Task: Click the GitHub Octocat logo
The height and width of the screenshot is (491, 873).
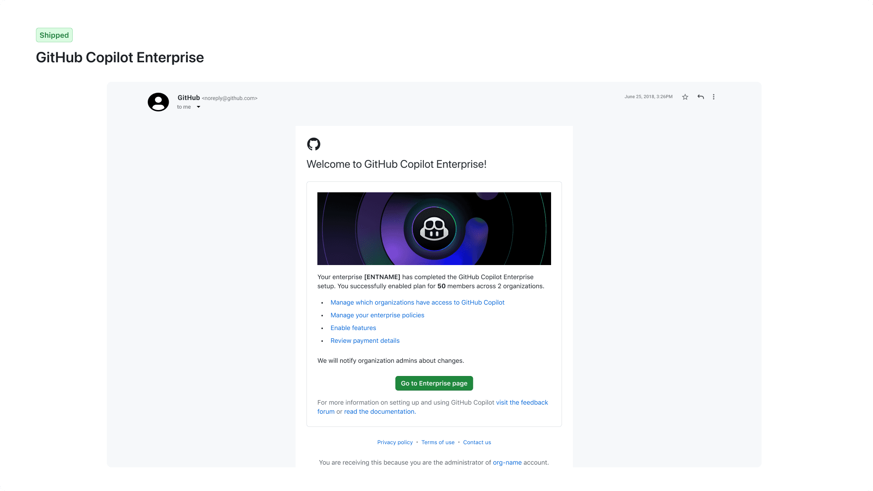Action: 314,144
